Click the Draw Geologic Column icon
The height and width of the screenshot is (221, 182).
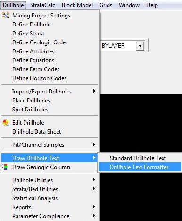[5, 167]
